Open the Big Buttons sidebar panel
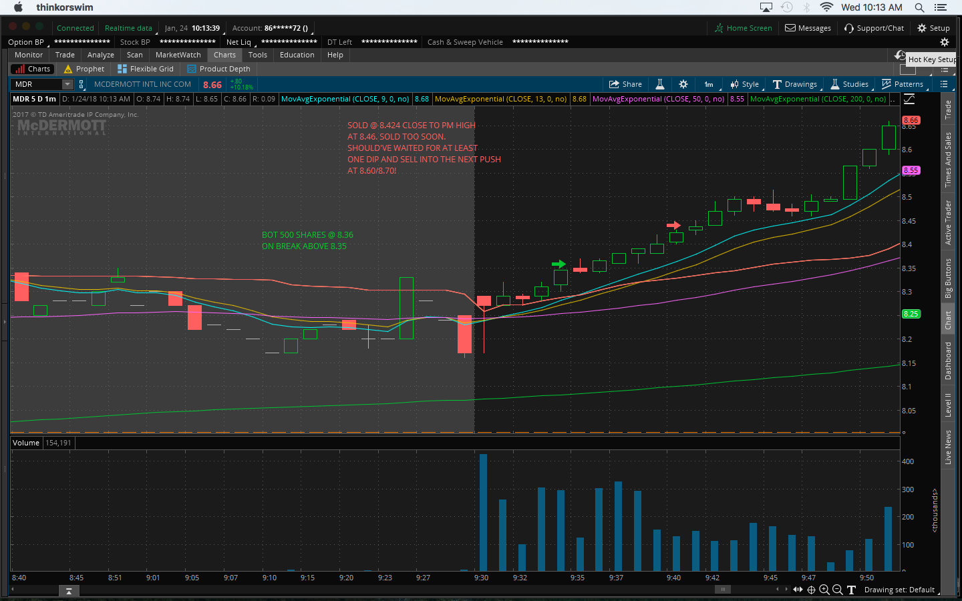Screen dimensions: 962x601 click(947, 278)
